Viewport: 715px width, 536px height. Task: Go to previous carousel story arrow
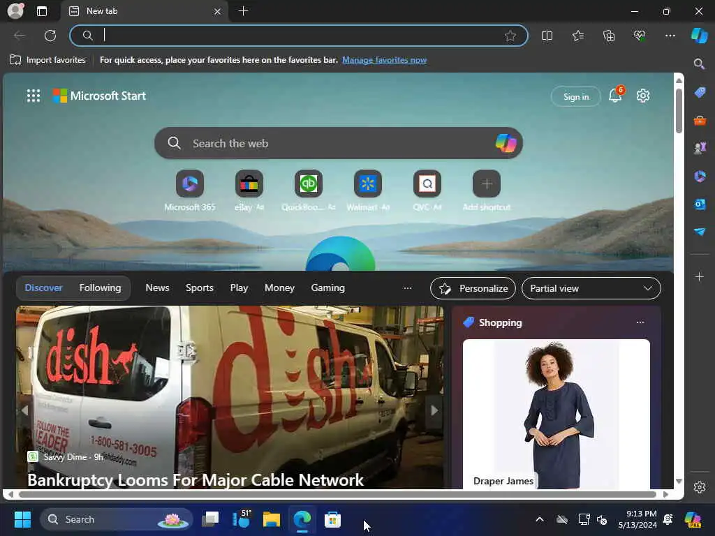click(x=24, y=410)
